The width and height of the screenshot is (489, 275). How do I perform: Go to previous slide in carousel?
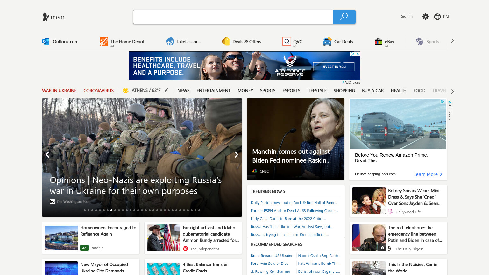point(47,155)
